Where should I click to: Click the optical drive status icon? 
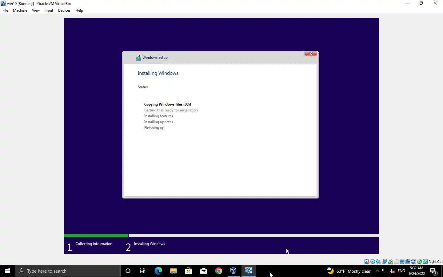373,262
